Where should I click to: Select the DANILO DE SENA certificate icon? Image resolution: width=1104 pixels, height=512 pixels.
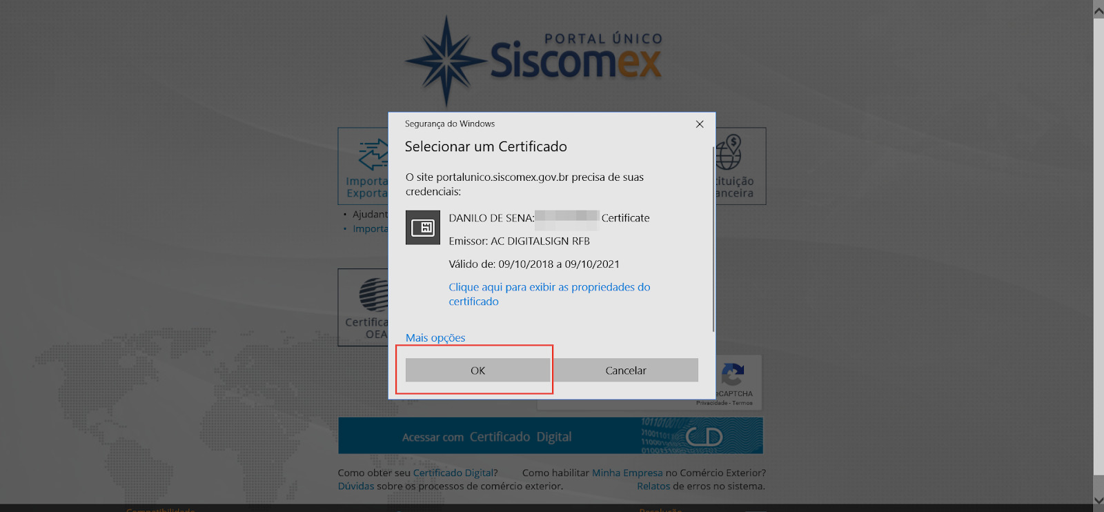tap(423, 228)
